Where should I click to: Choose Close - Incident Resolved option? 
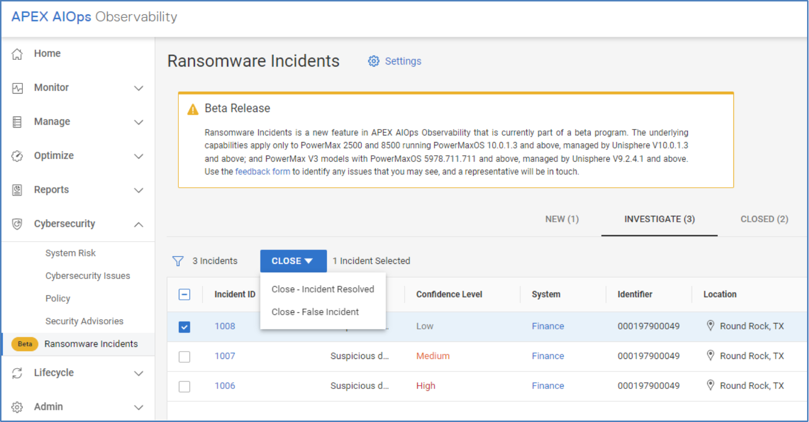point(323,289)
